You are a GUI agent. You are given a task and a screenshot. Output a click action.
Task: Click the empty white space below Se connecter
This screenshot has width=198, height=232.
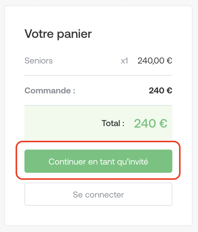98,216
